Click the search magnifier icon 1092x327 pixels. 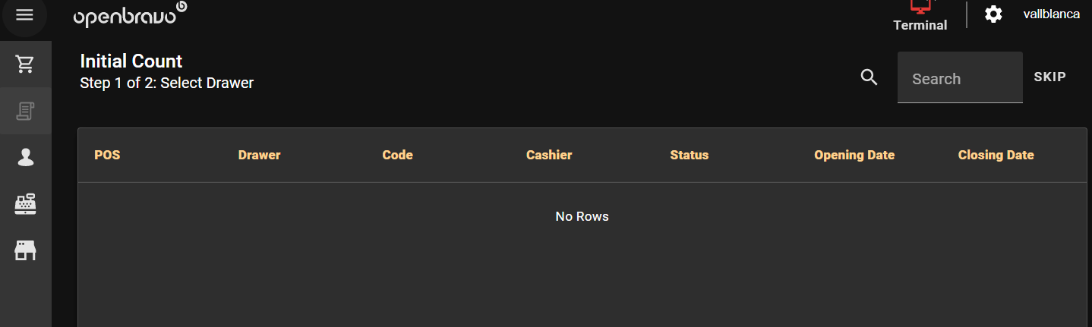pos(869,77)
